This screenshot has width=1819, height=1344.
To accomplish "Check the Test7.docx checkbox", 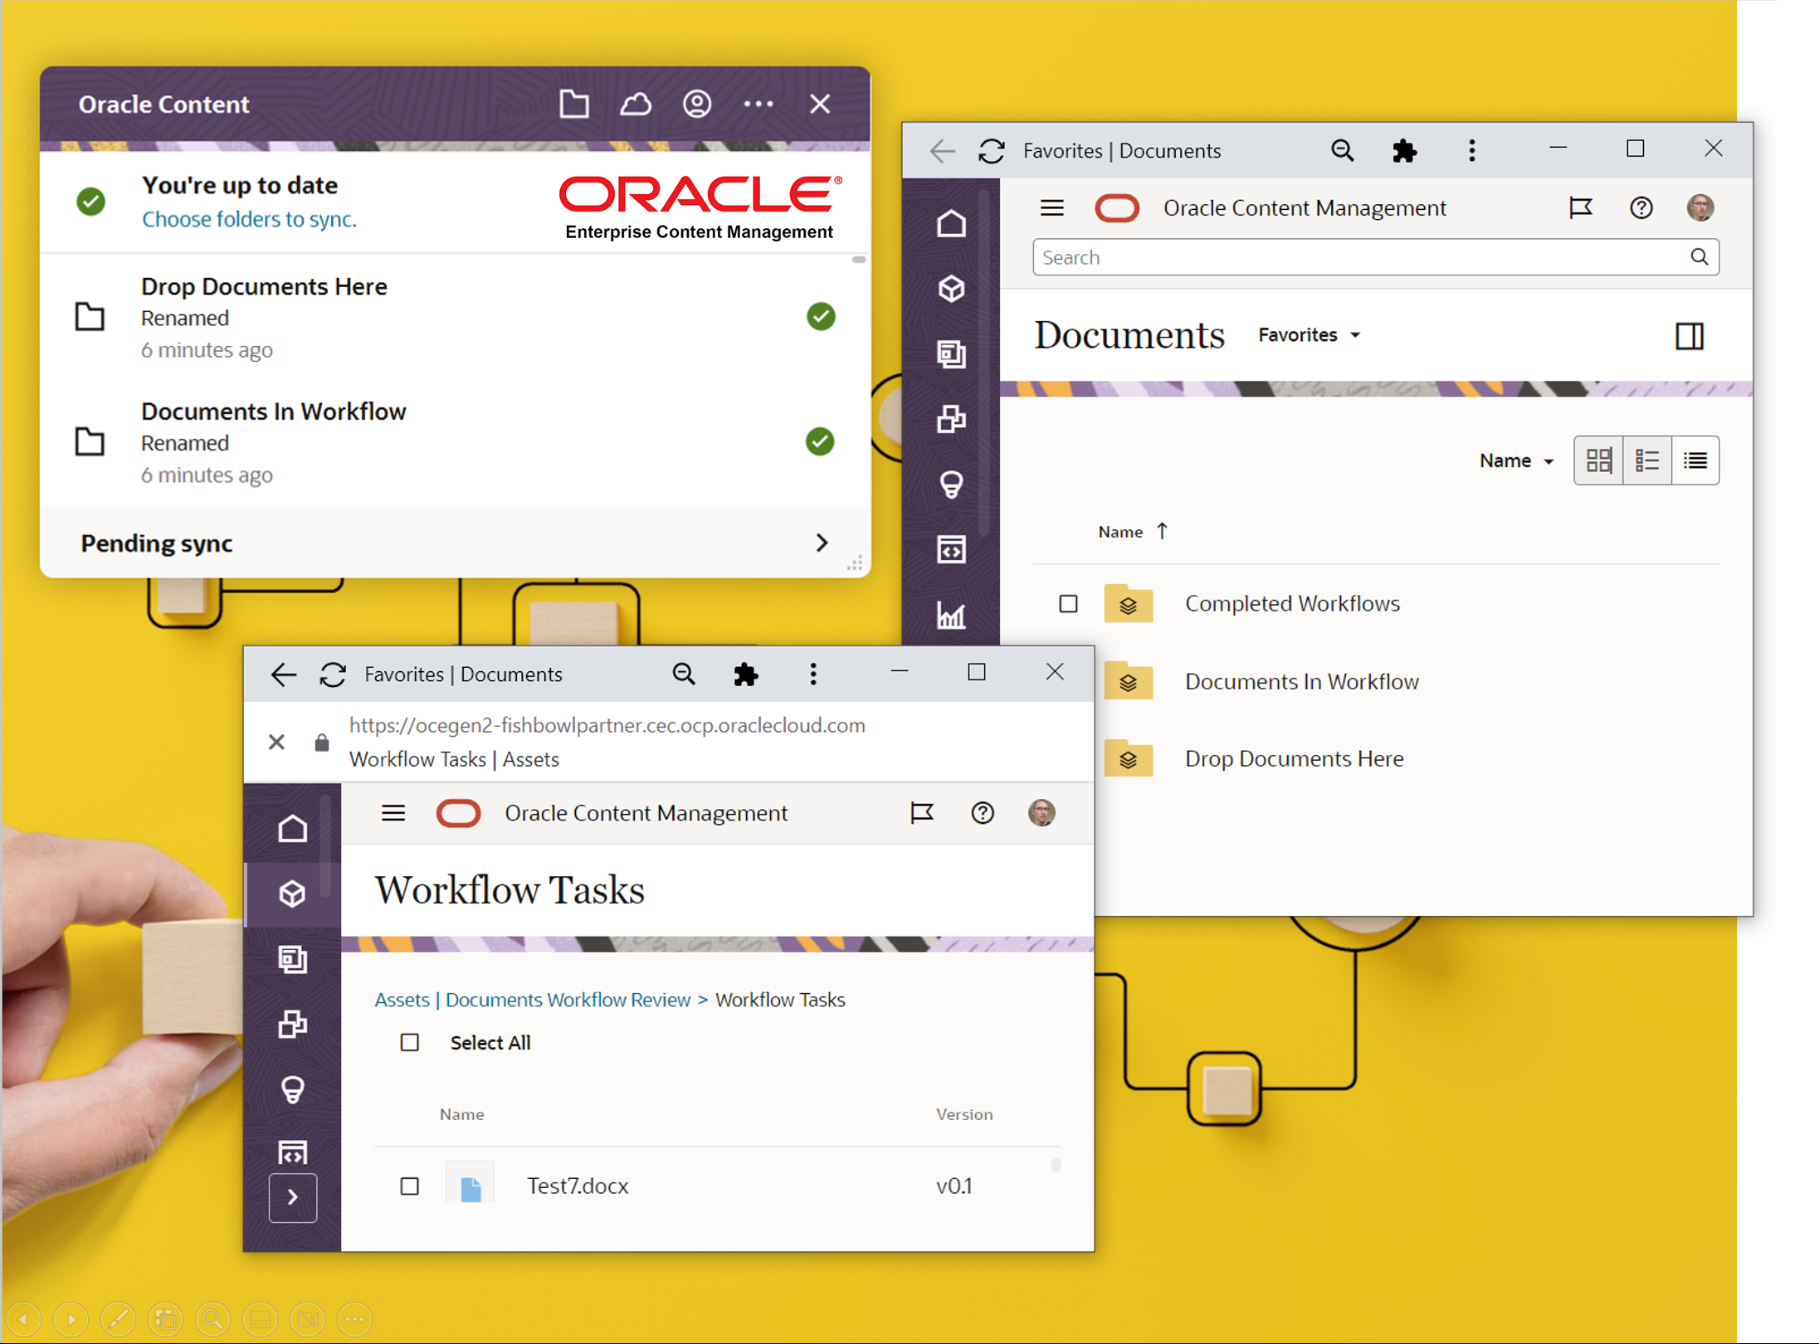I will coord(410,1186).
